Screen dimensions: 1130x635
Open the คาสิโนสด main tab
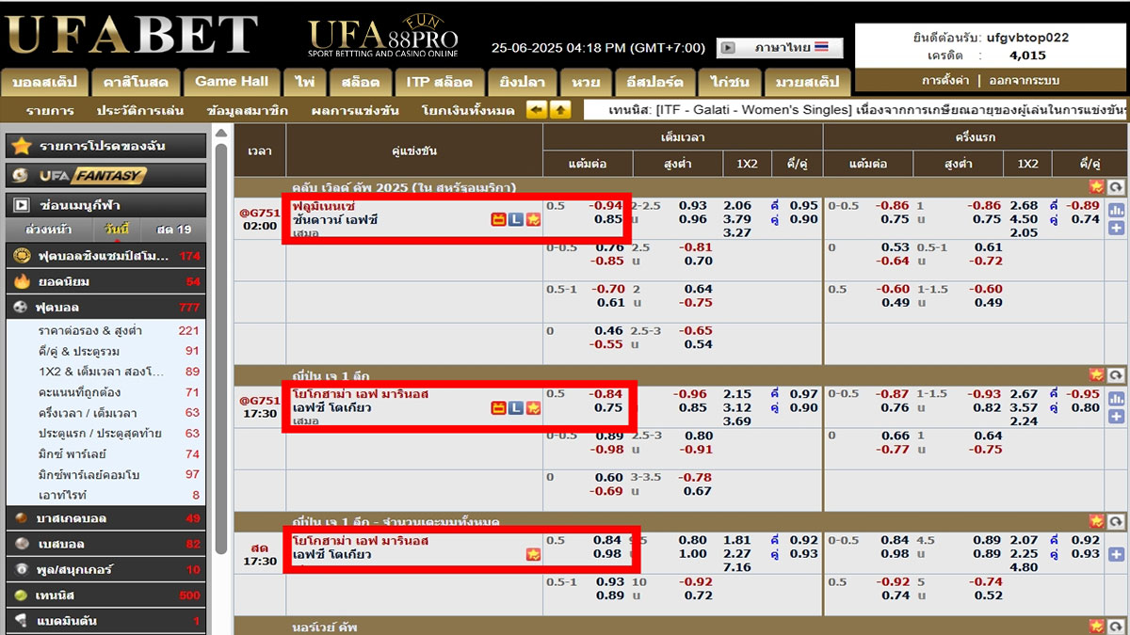coord(136,82)
